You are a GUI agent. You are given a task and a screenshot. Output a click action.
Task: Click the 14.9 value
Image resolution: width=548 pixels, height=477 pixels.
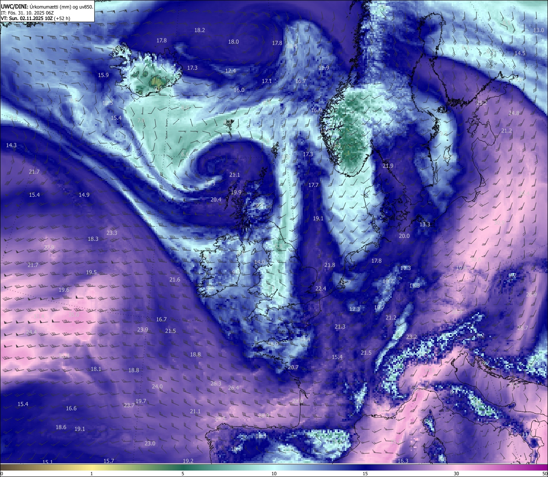click(84, 195)
